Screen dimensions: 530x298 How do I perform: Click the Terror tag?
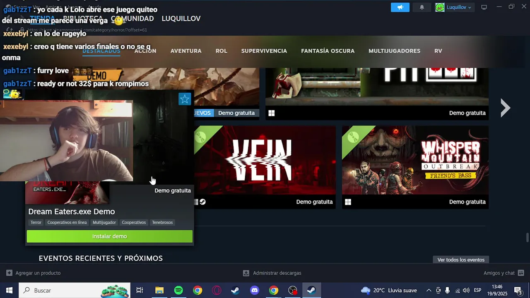coord(36,222)
